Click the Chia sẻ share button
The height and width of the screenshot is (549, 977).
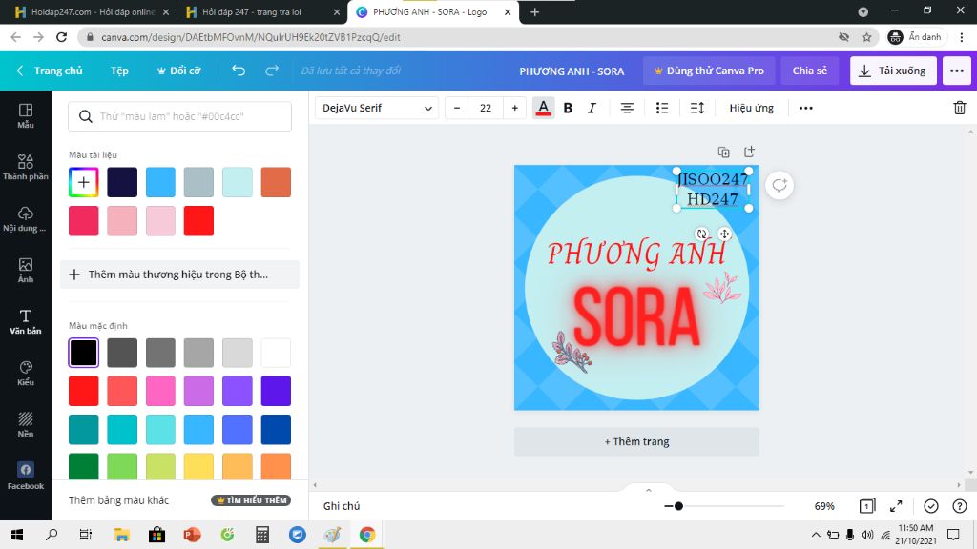809,71
